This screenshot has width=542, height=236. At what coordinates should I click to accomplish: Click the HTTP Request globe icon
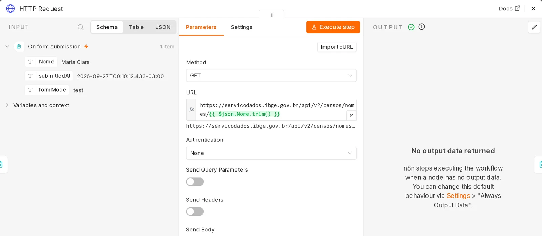click(11, 9)
